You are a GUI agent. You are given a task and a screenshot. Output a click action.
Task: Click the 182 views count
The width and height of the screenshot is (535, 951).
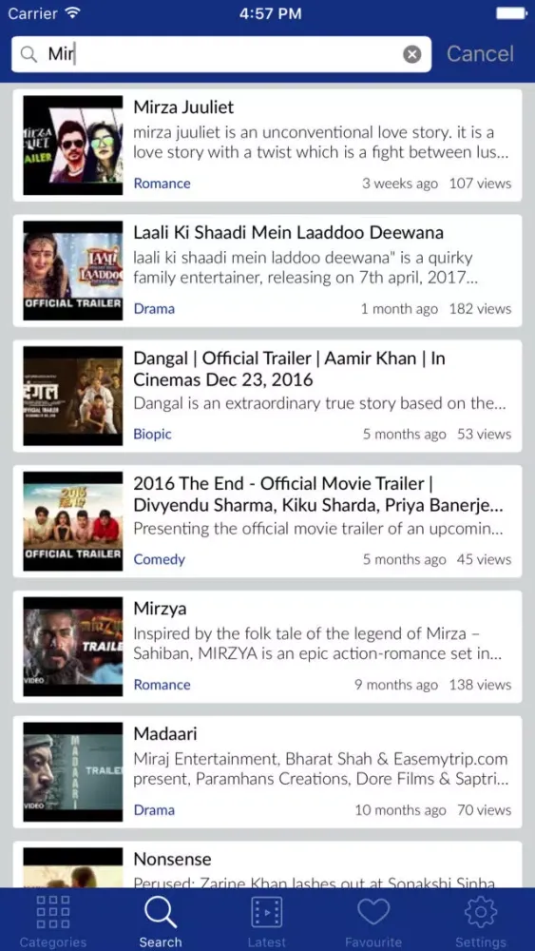pos(480,309)
